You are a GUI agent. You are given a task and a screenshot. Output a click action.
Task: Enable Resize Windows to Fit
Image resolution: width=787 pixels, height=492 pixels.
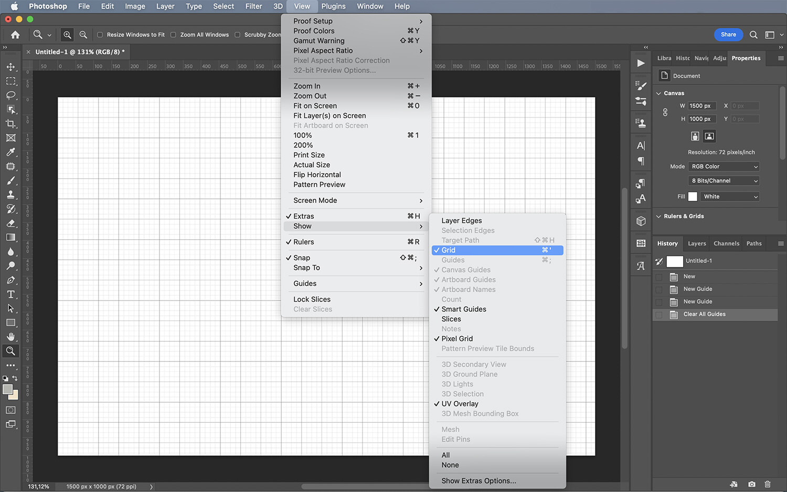coord(100,35)
